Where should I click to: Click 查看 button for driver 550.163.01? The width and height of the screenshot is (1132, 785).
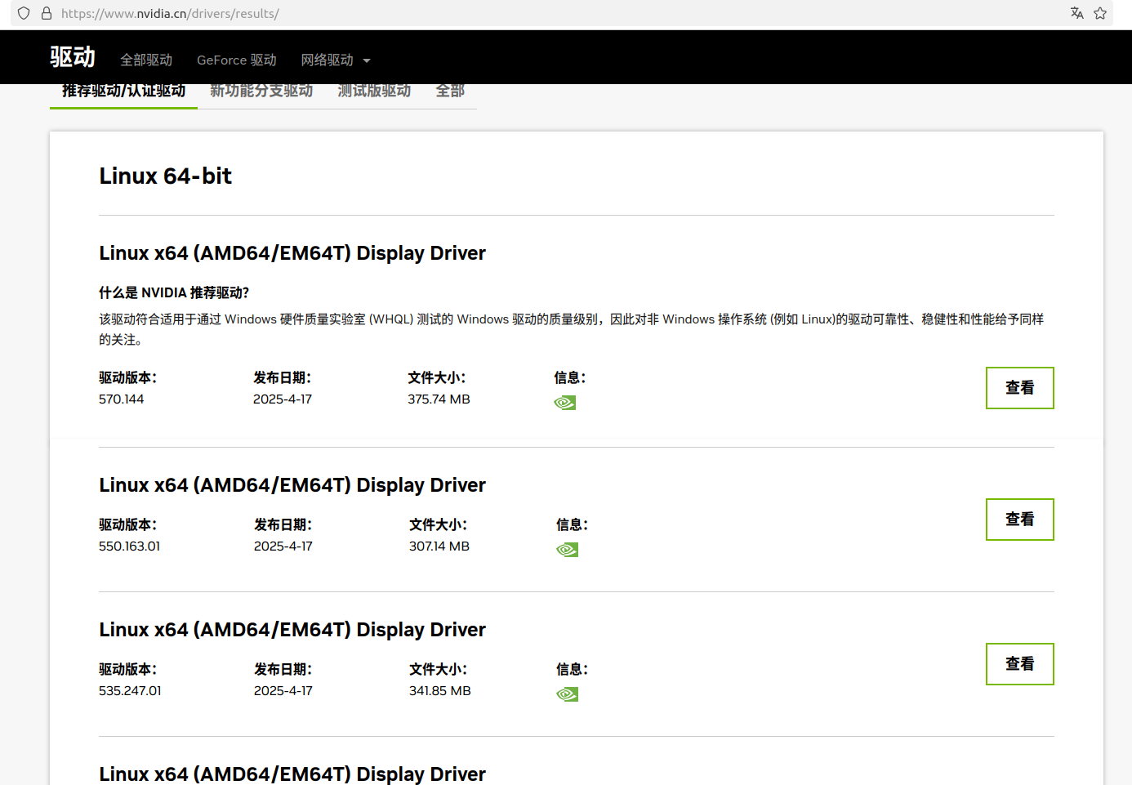(x=1020, y=520)
